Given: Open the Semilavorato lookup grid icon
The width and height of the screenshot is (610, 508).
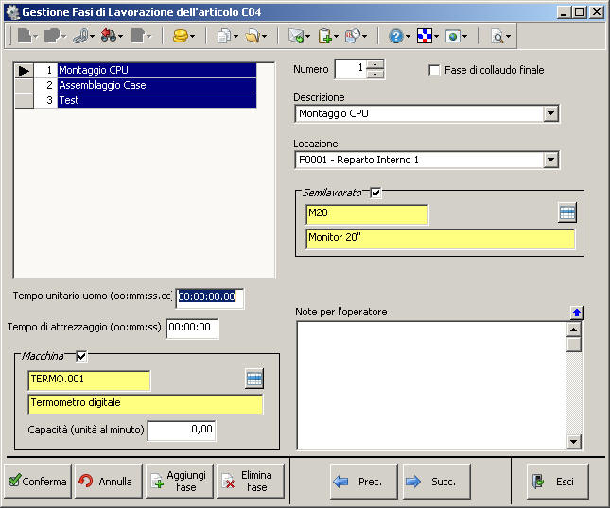Looking at the screenshot, I should click(x=566, y=213).
